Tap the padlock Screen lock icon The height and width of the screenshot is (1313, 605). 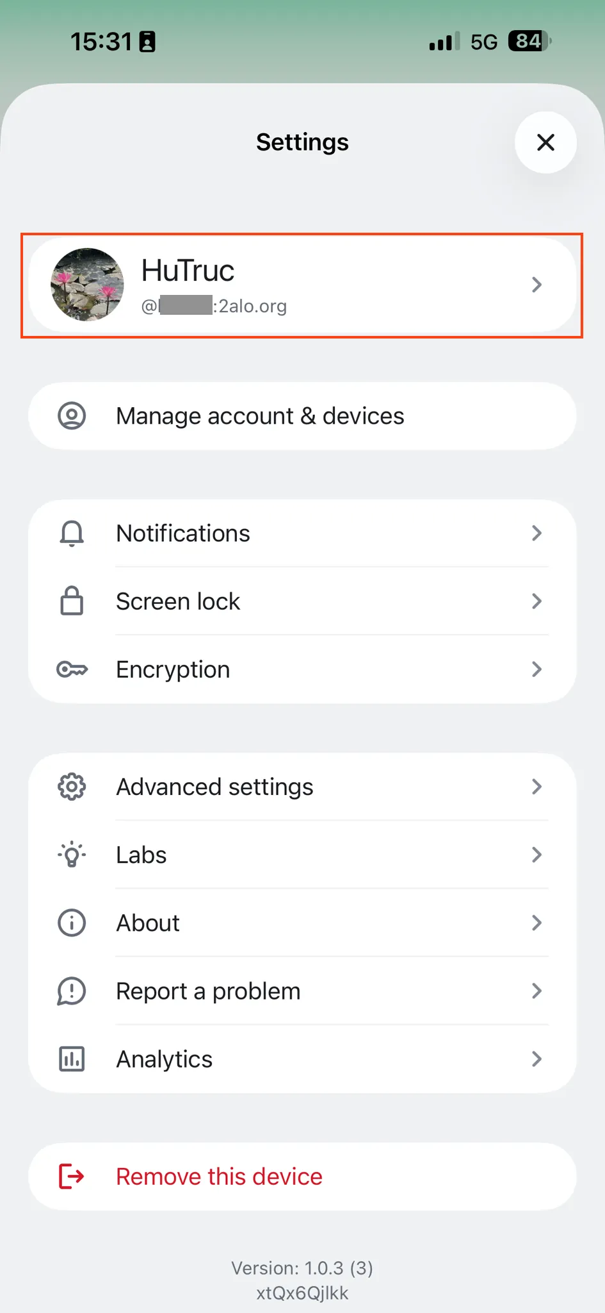pos(72,601)
